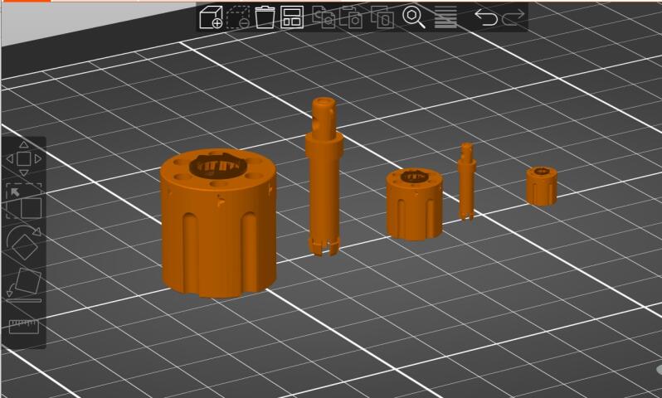Open the variable layer height tool

click(x=445, y=17)
